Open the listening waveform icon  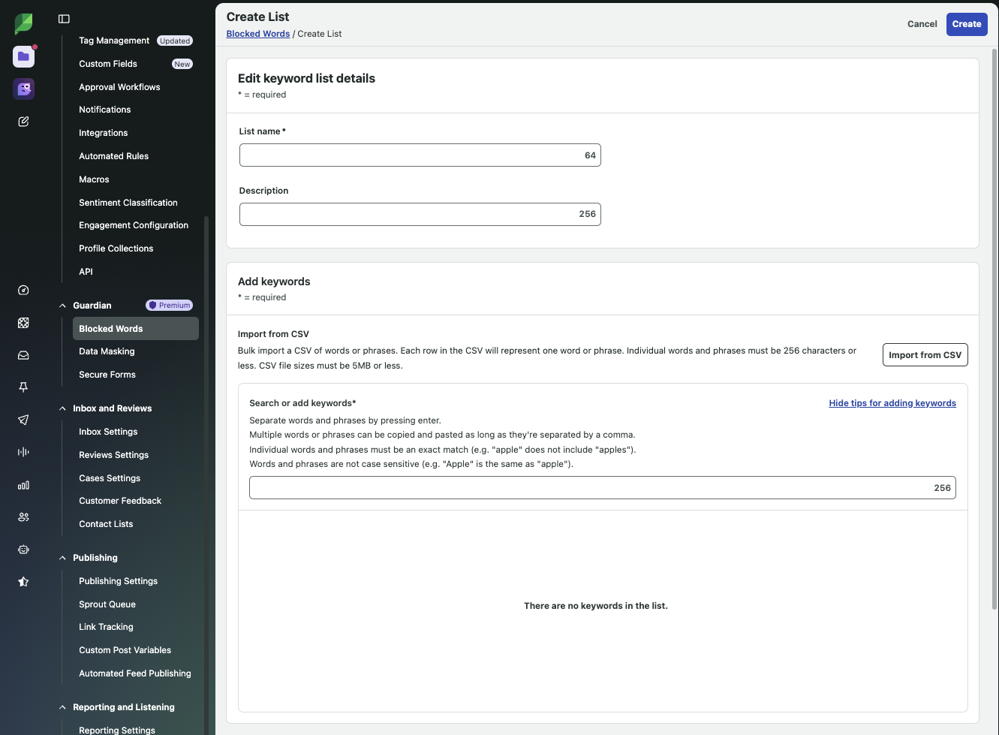[23, 452]
